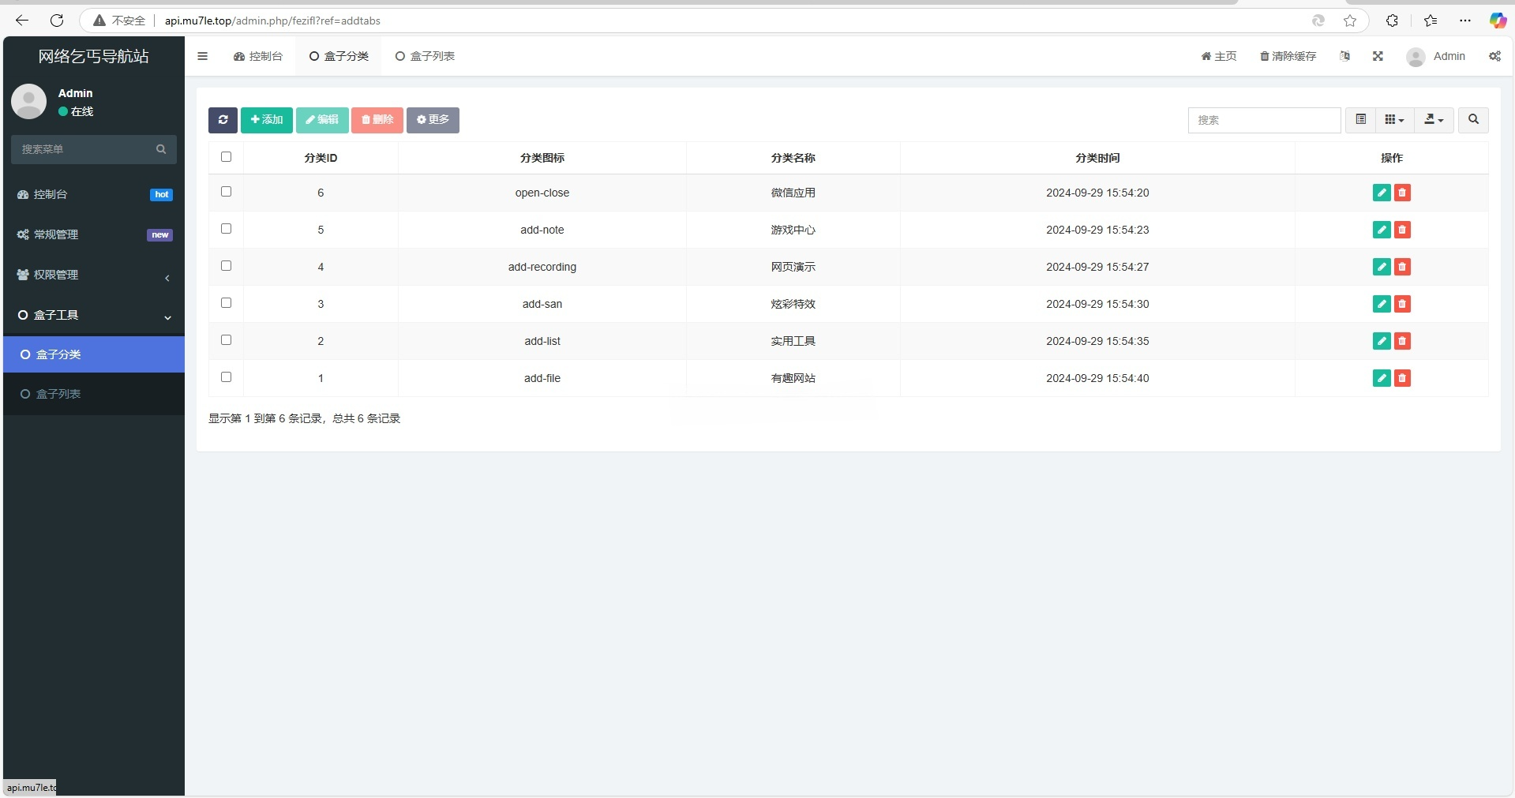Screen dimensions: 1515x798
Task: Click the delete icon for row open-close
Action: click(x=1402, y=193)
